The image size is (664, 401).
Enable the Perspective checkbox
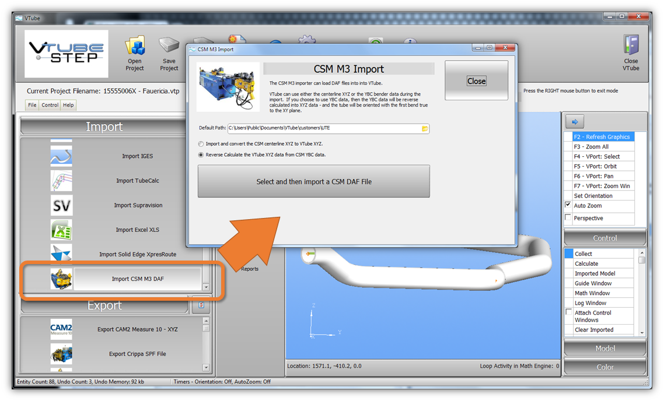[x=568, y=217]
